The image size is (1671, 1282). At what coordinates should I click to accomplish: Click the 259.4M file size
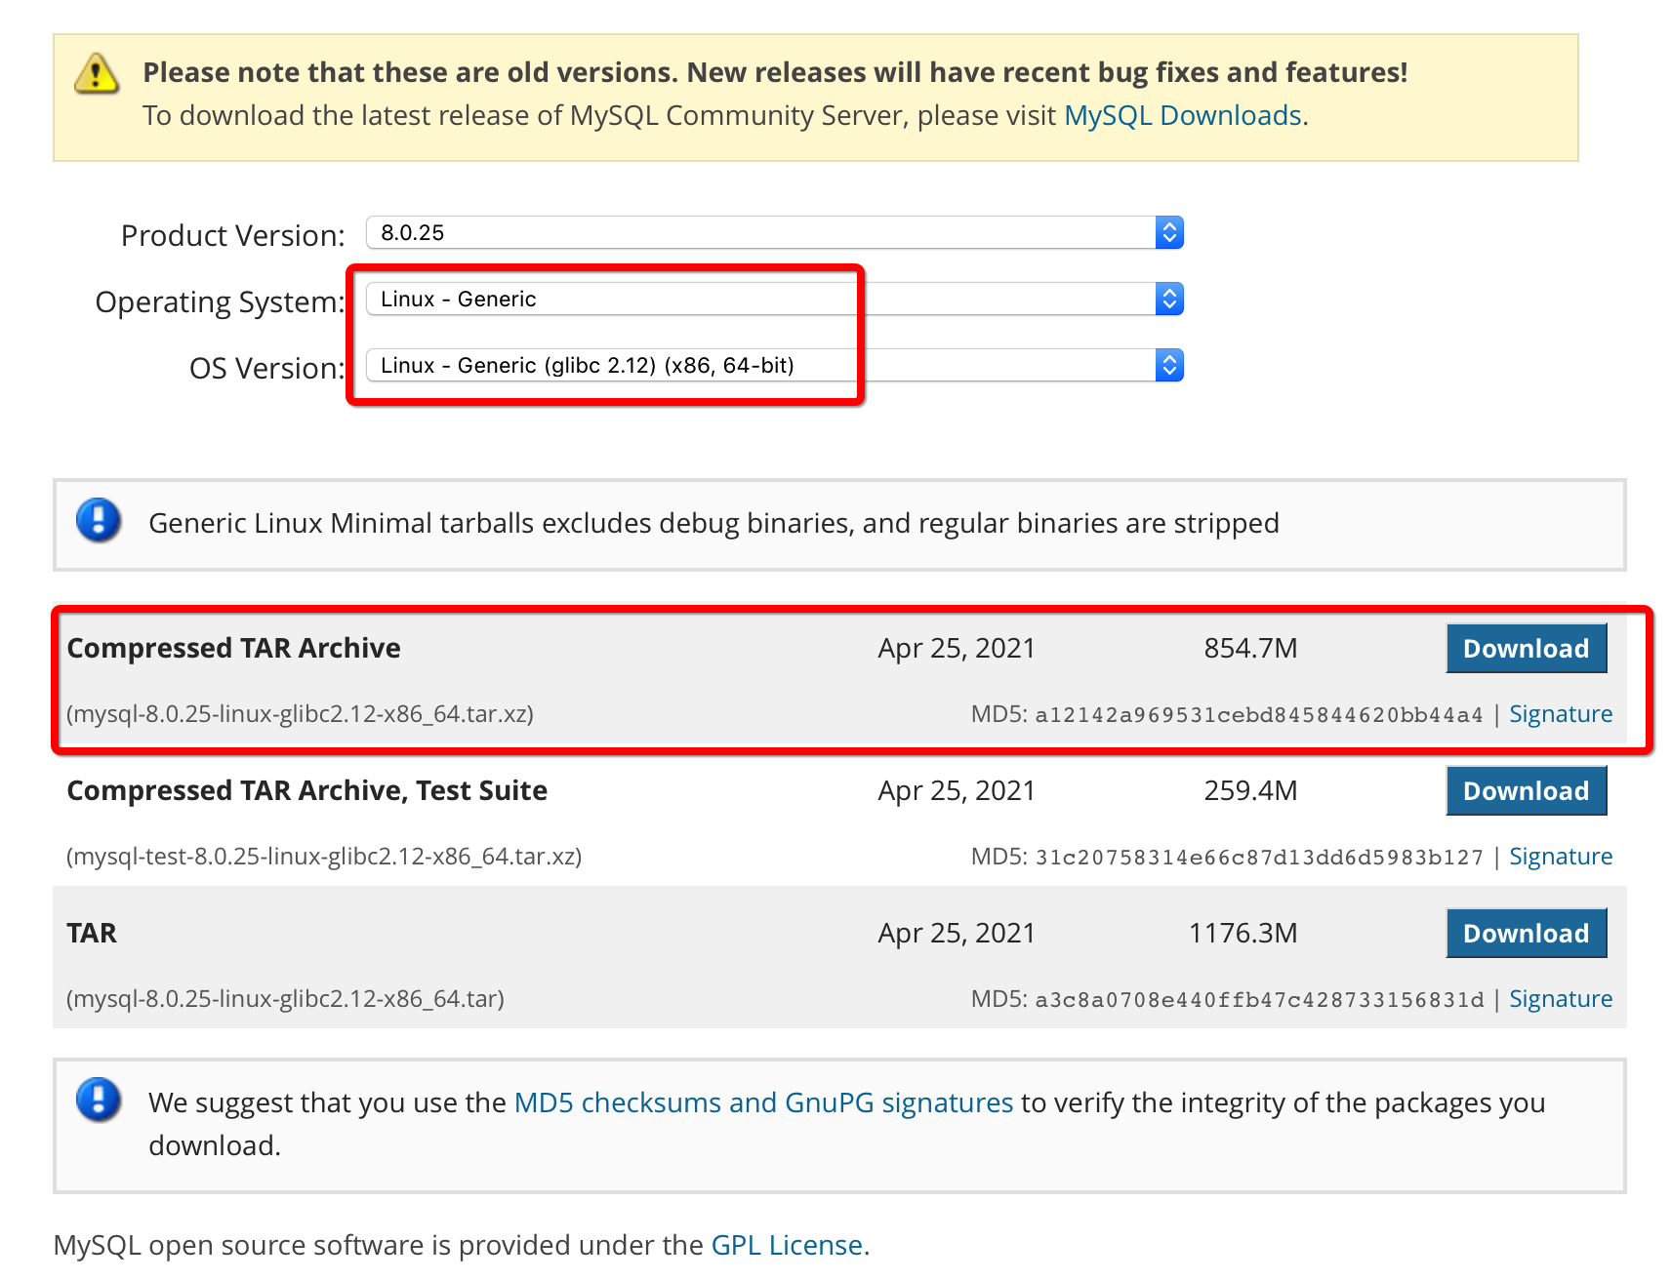click(x=1250, y=791)
